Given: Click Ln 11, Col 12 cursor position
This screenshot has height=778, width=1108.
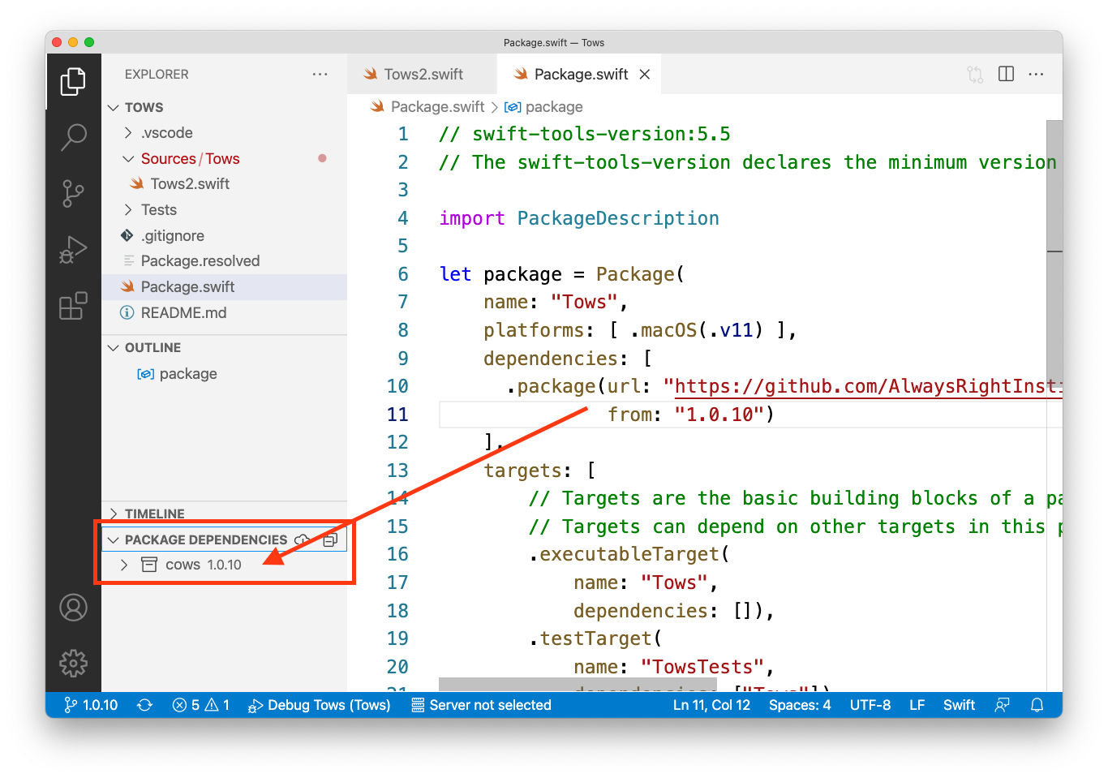Looking at the screenshot, I should [x=711, y=705].
